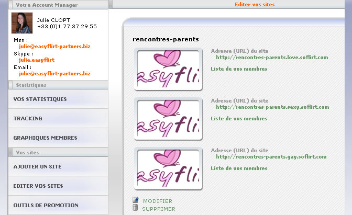Click the MODIFIER text link
352x215 pixels.
tap(158, 201)
